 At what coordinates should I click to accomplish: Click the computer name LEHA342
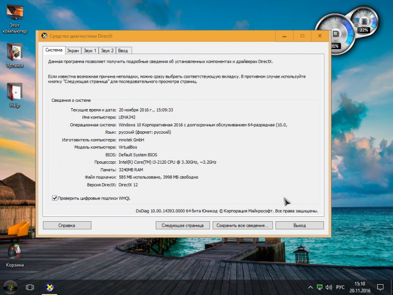coord(127,117)
